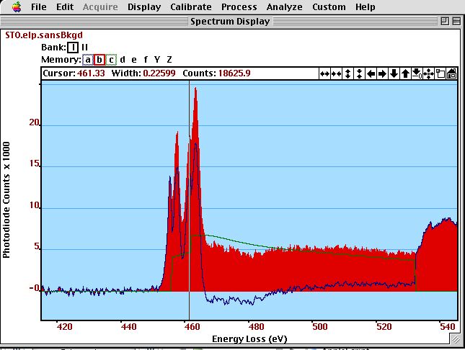Image resolution: width=465 pixels, height=350 pixels.
Task: Switch to Bank II
Action: (84, 47)
